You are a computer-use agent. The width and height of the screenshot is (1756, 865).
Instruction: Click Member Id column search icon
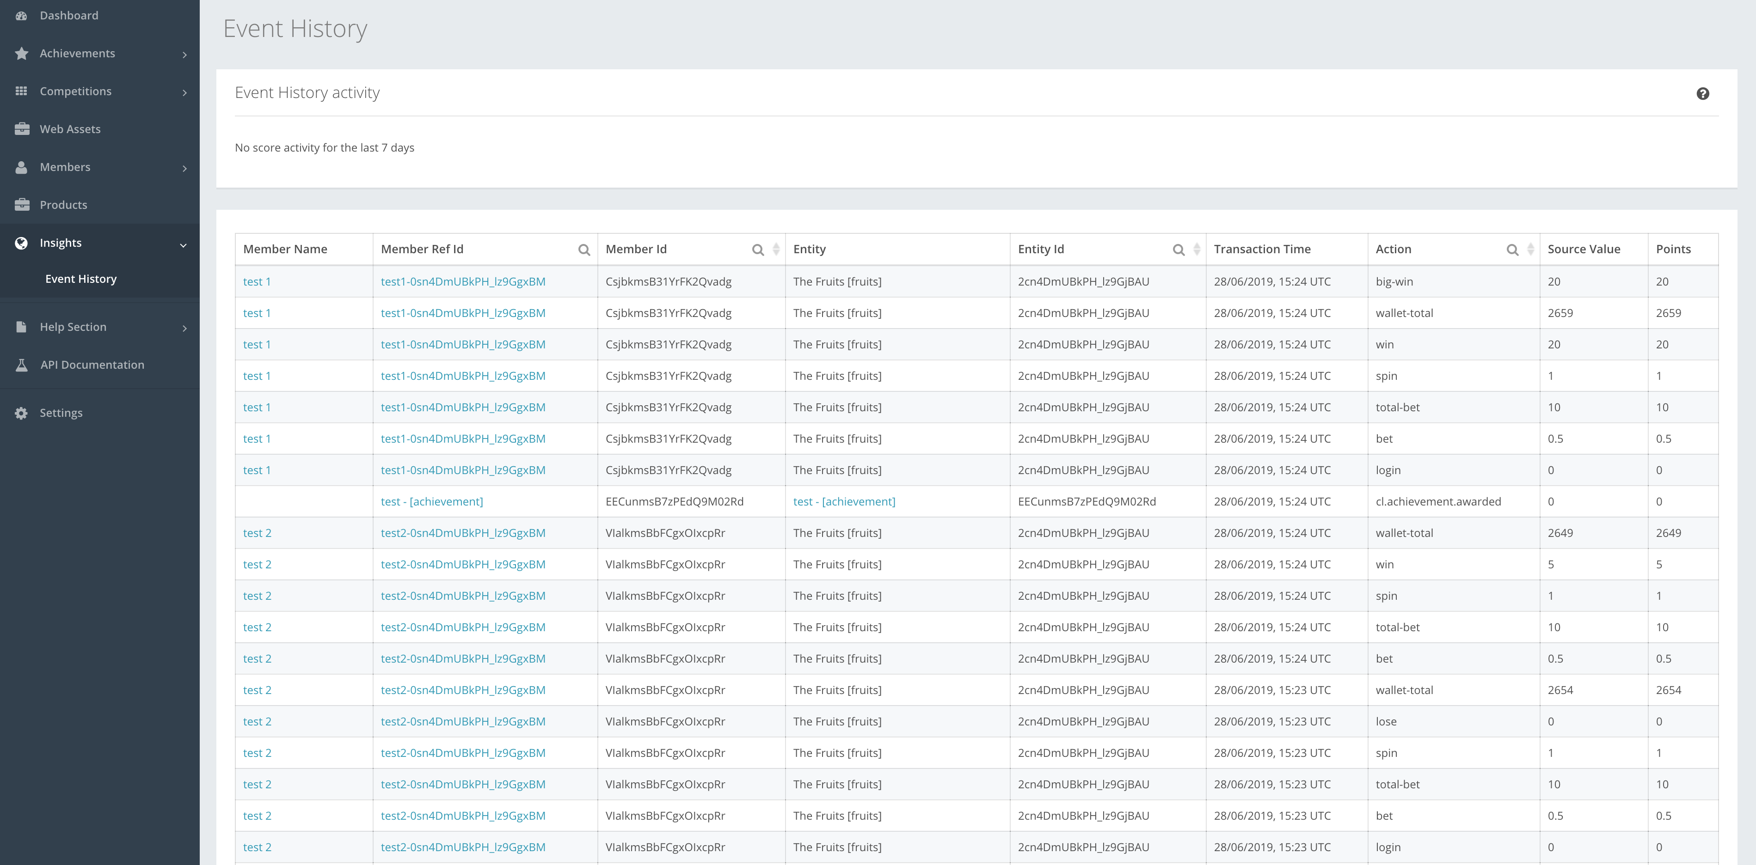pyautogui.click(x=757, y=250)
